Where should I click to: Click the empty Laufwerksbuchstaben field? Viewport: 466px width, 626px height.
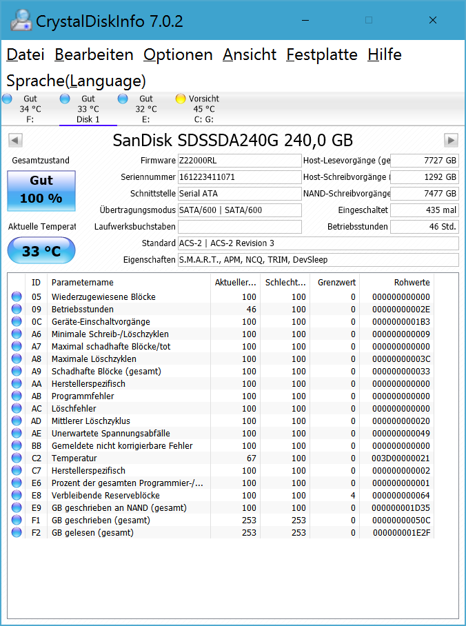pos(240,227)
